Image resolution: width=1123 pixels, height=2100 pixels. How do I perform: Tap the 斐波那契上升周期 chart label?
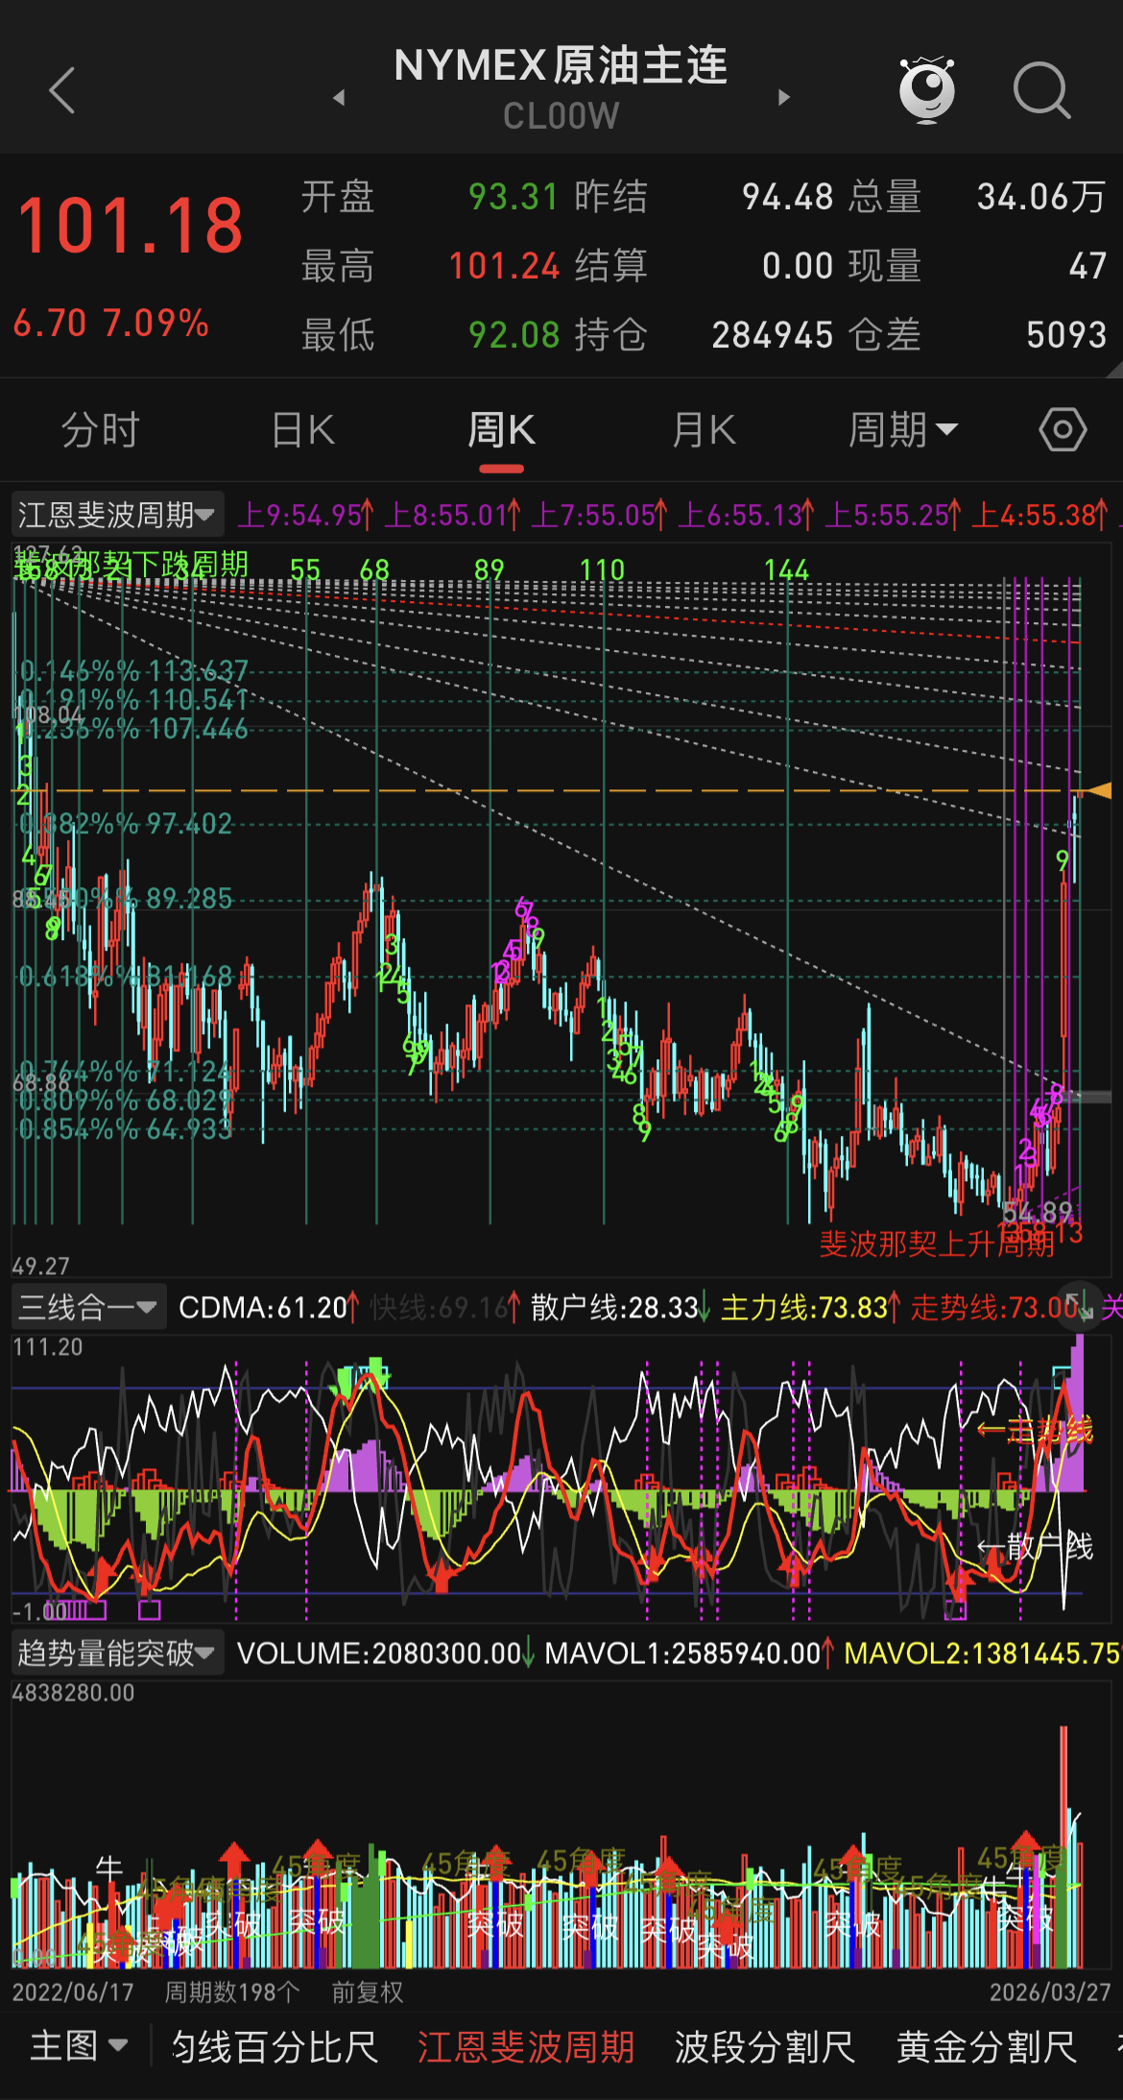coord(937,1243)
